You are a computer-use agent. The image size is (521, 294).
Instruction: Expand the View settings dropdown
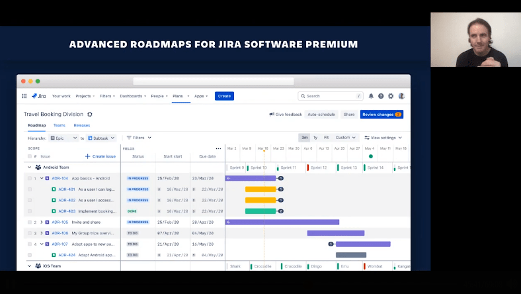point(383,138)
